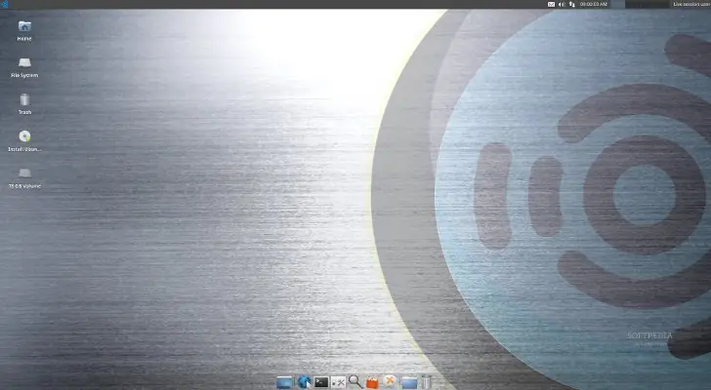Launch the web browser globe icon

[304, 382]
